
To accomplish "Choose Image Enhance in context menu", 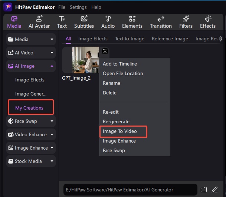I will click(119, 141).
